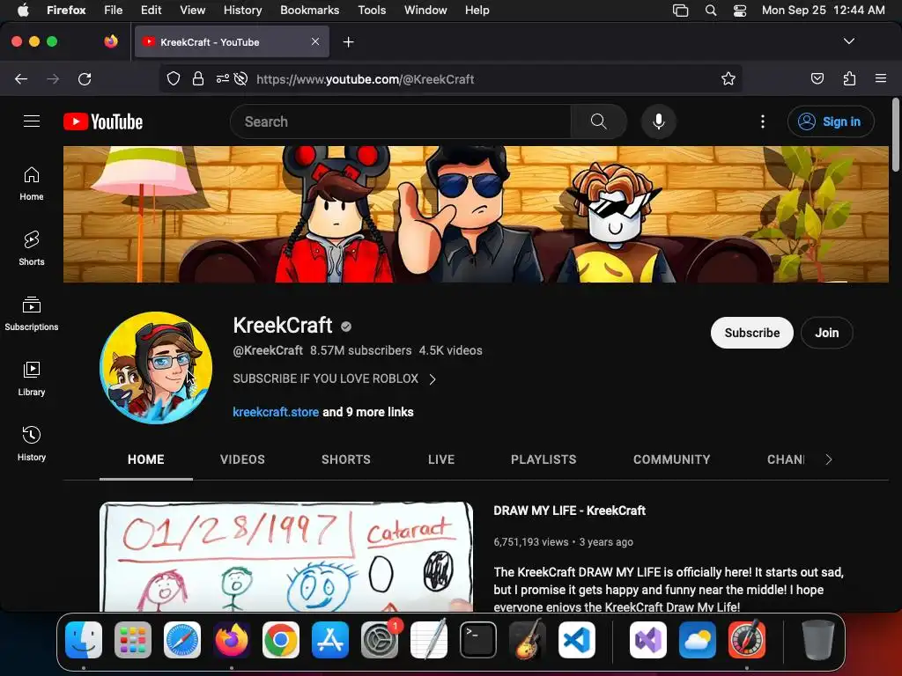Viewport: 902px width, 676px height.
Task: Open the Apple menu
Action: tap(23, 11)
